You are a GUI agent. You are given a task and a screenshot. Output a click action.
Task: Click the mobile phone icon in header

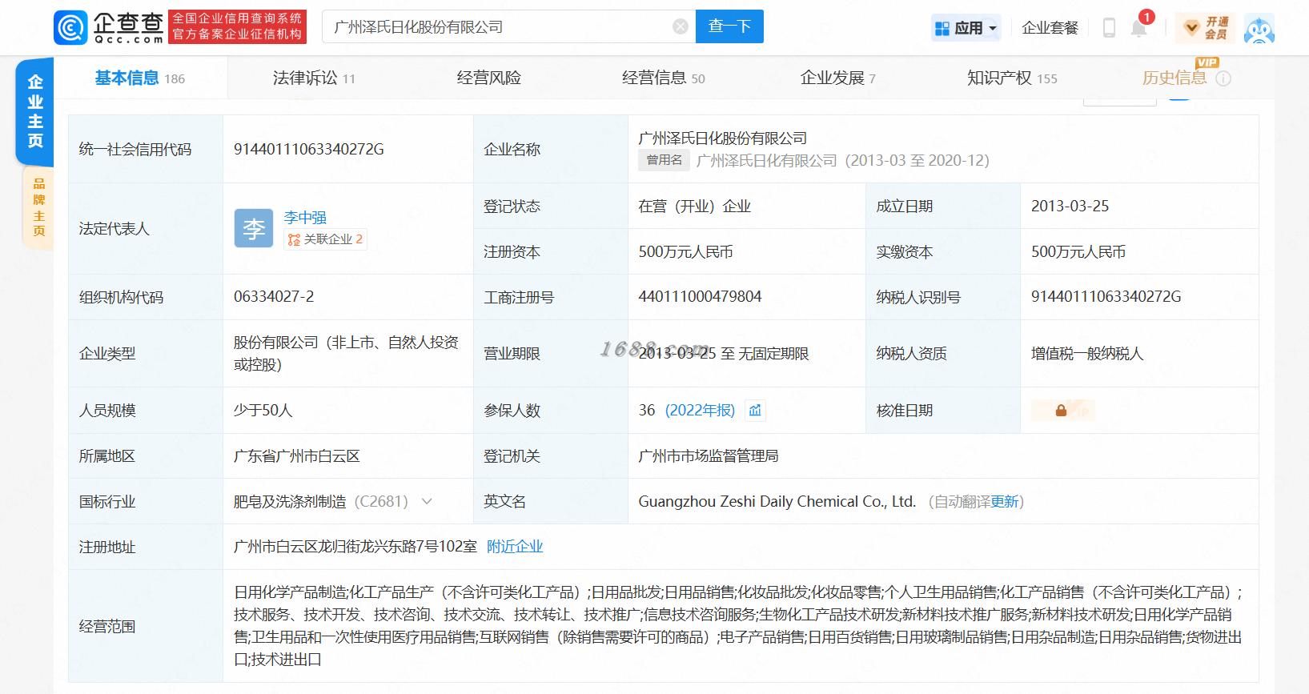pyautogui.click(x=1109, y=28)
